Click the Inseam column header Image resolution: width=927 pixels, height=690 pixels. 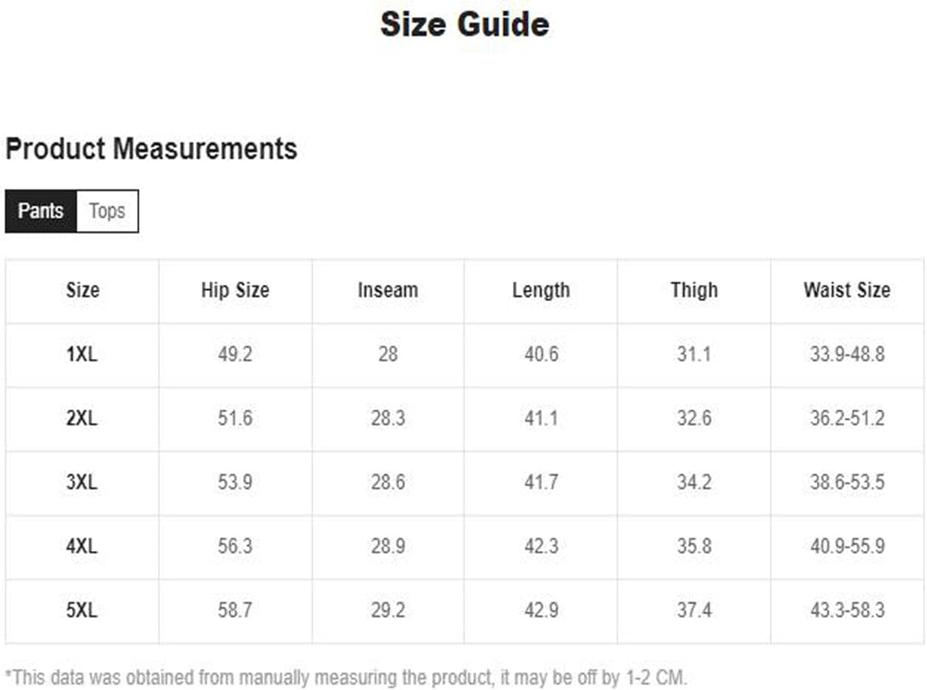(388, 290)
